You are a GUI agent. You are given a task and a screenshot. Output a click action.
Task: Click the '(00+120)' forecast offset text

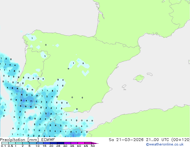(181, 140)
